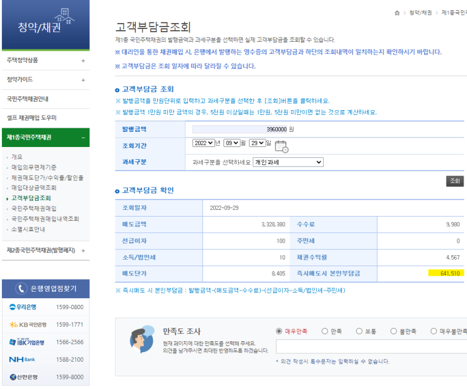The width and height of the screenshot is (467, 389).
Task: Click KB국민은행 phone number 1599-1771
Action: click(69, 324)
